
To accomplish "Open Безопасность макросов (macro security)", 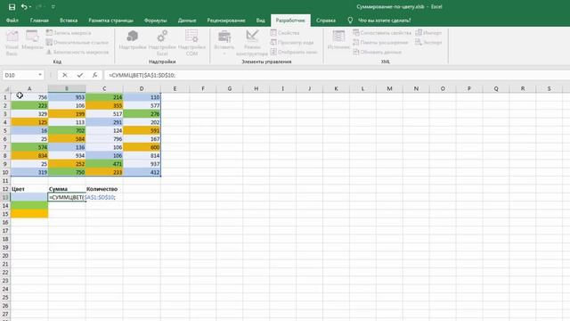I will click(x=77, y=52).
